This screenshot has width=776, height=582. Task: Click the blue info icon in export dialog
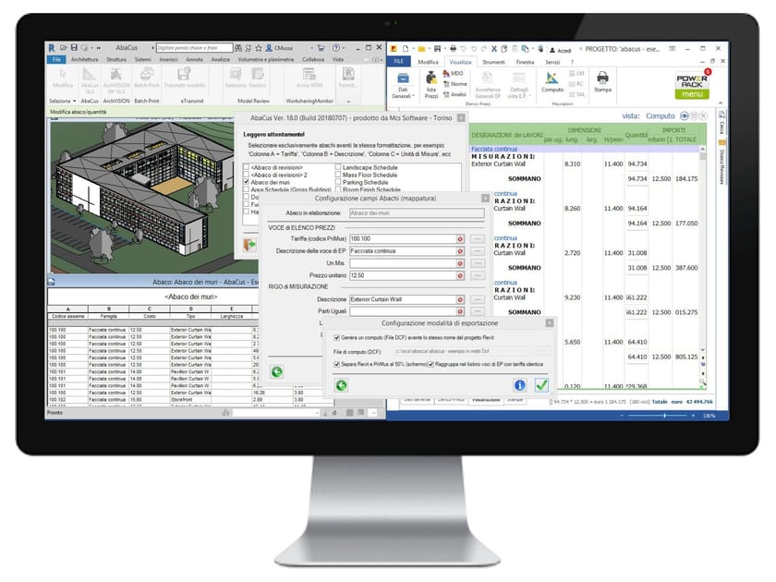coord(520,384)
